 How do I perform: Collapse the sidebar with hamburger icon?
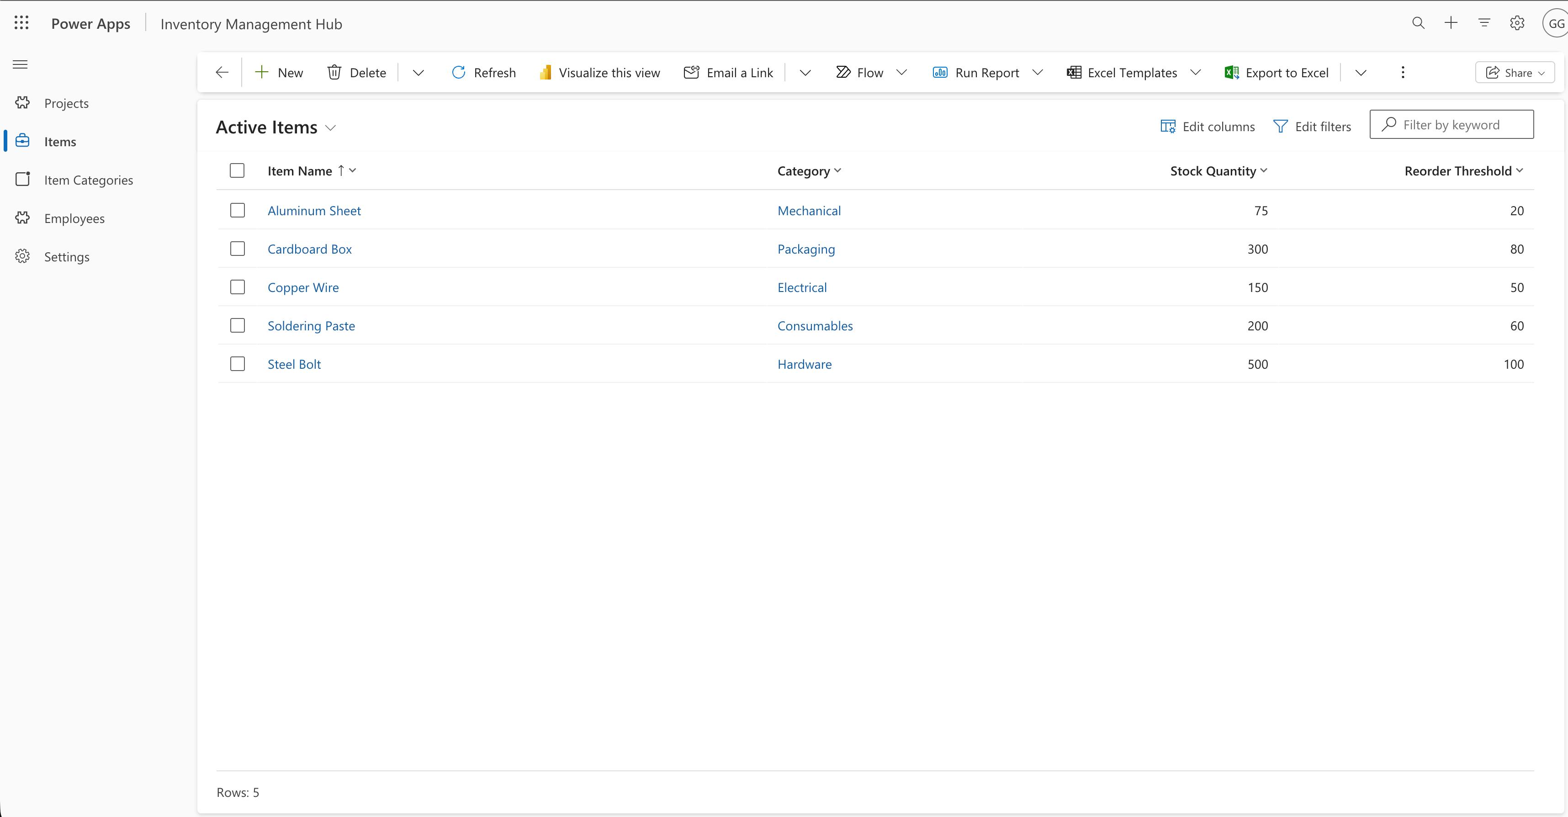pyautogui.click(x=20, y=64)
